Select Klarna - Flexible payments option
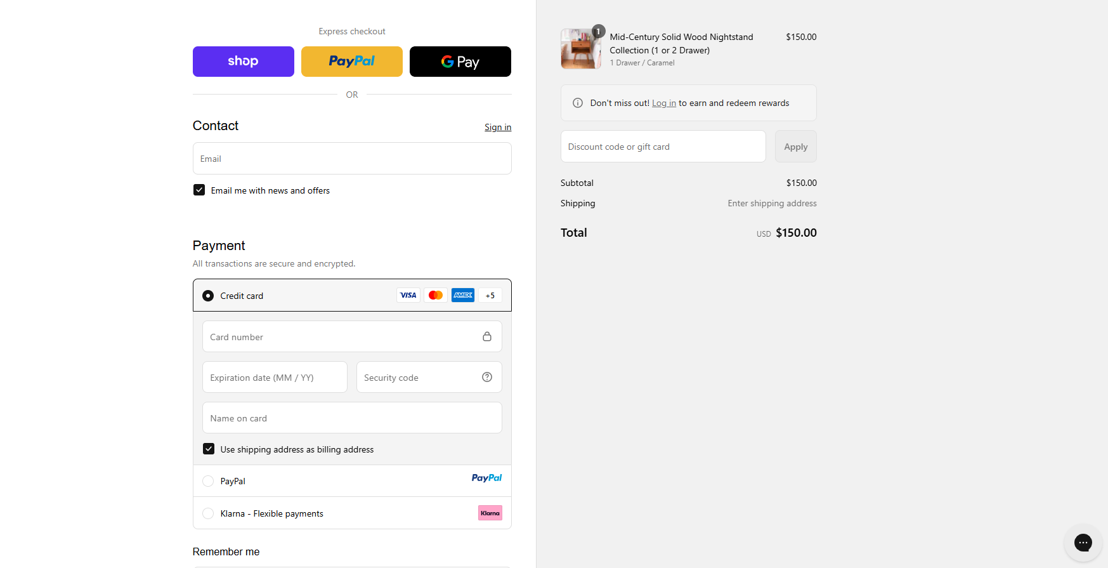The width and height of the screenshot is (1108, 568). tap(208, 513)
